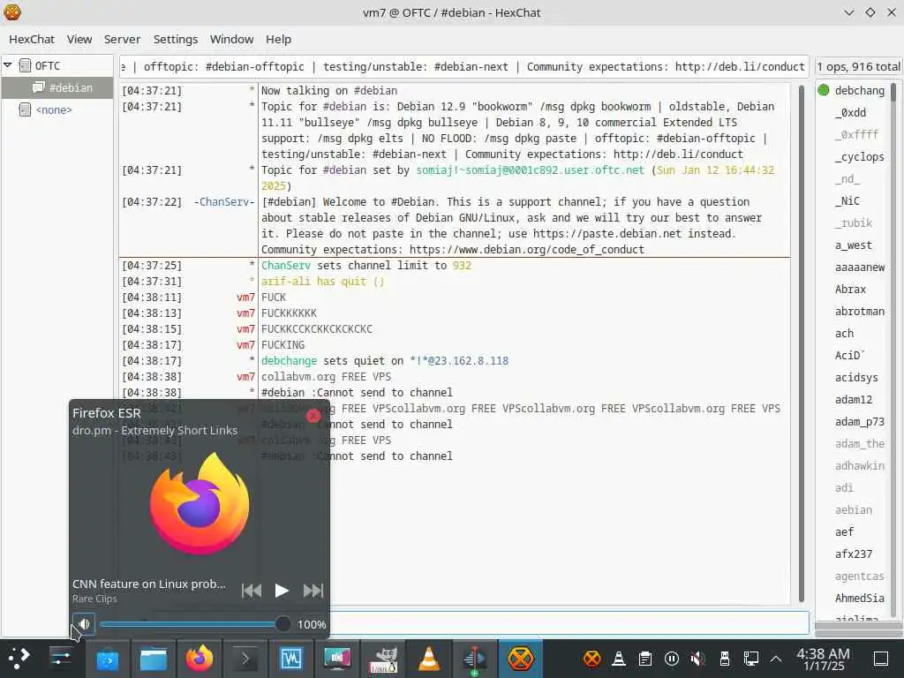Select user a_west in the user list
The height and width of the screenshot is (678, 904).
(854, 245)
